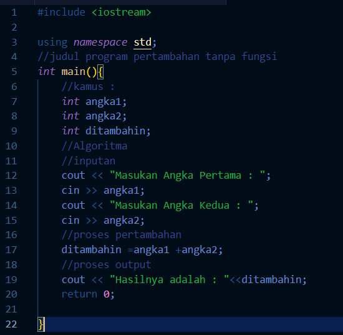Click the closing curly brace on line 22

click(x=41, y=324)
